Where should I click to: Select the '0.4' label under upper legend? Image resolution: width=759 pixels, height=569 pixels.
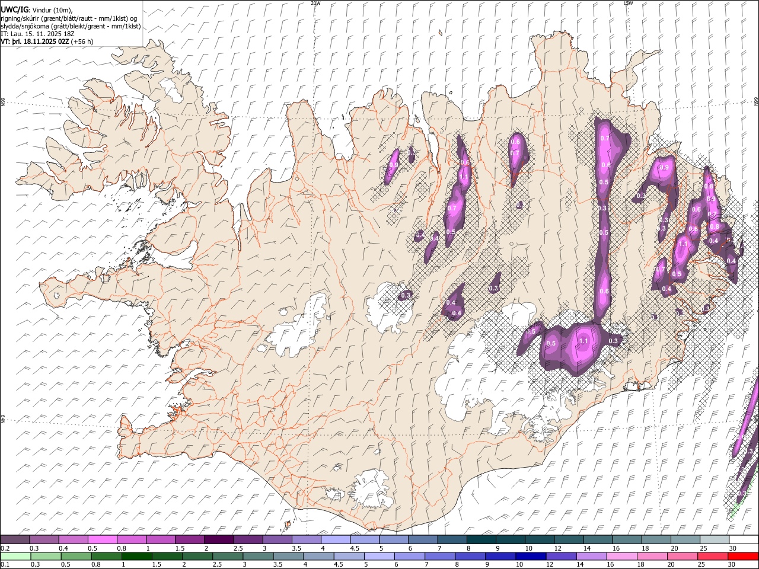[x=63, y=548]
